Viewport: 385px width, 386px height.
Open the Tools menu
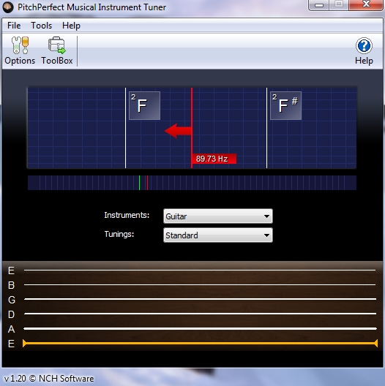pyautogui.click(x=42, y=26)
